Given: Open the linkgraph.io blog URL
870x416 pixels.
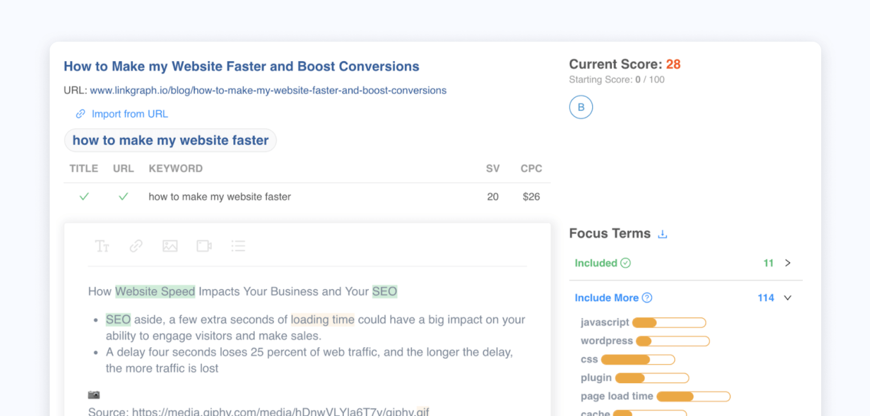Looking at the screenshot, I should point(268,90).
